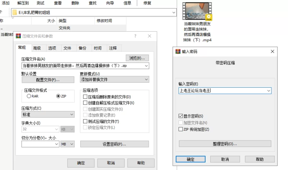This screenshot has width=288, height=170.
Task: Click 确定 in the archive parameters dialog
Action: [81, 163]
